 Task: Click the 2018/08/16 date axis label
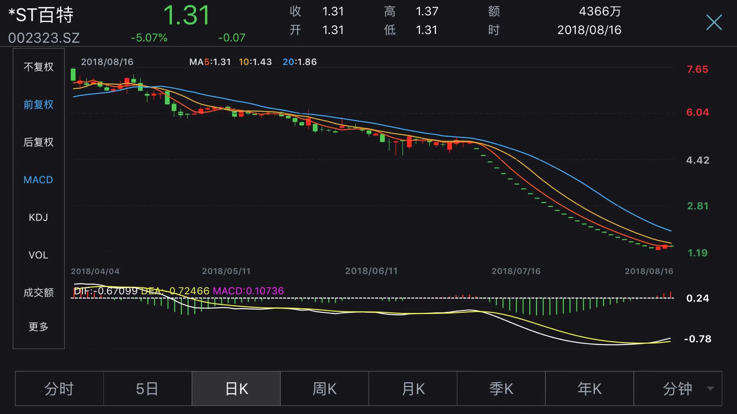(649, 271)
